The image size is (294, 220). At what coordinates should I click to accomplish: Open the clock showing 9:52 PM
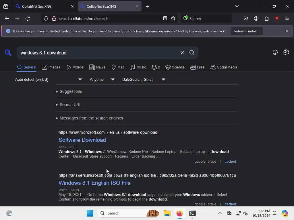pyautogui.click(x=261, y=213)
